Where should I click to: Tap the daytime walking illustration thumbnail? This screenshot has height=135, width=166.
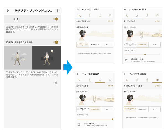pos(18,58)
